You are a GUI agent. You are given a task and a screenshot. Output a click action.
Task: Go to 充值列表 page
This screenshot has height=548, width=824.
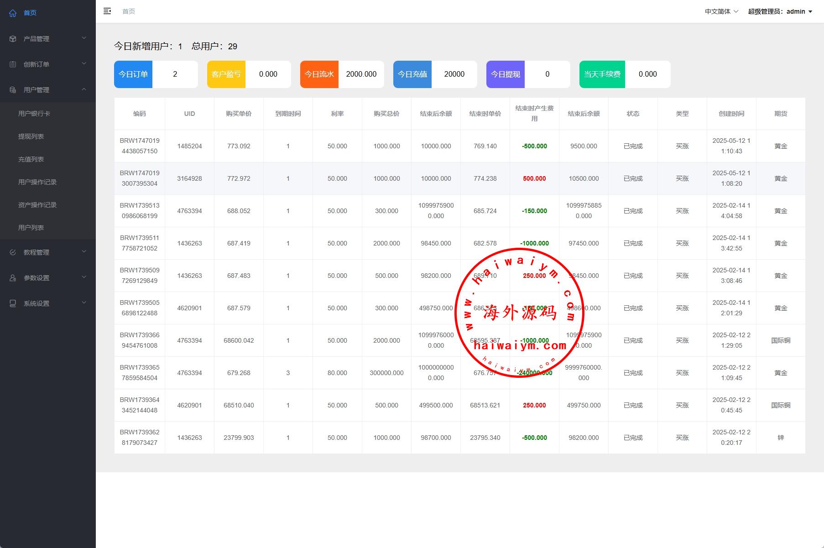coord(31,159)
